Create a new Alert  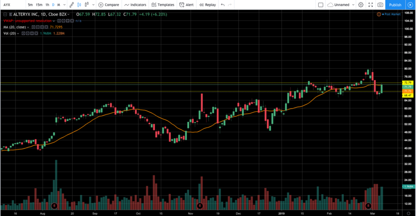186,5
